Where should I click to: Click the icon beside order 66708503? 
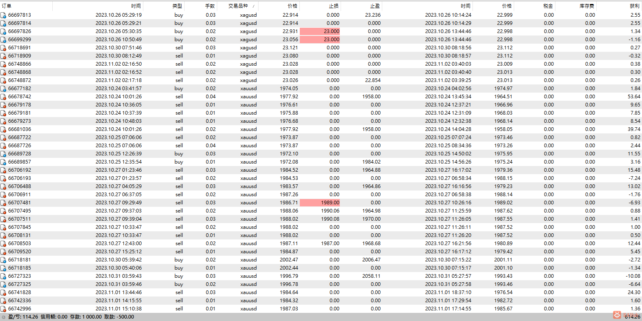click(3, 244)
